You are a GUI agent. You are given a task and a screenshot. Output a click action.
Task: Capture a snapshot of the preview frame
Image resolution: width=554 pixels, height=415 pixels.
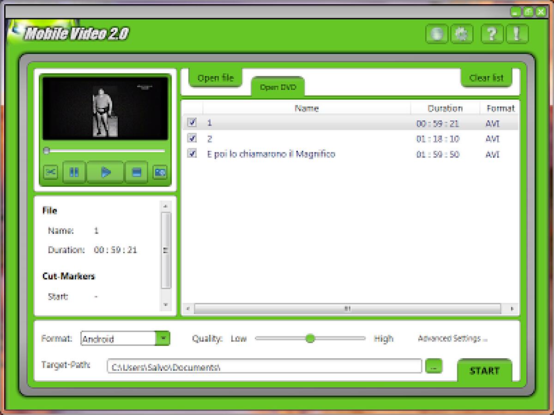pyautogui.click(x=160, y=172)
